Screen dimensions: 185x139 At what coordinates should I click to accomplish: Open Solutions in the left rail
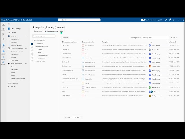pos(3,30)
